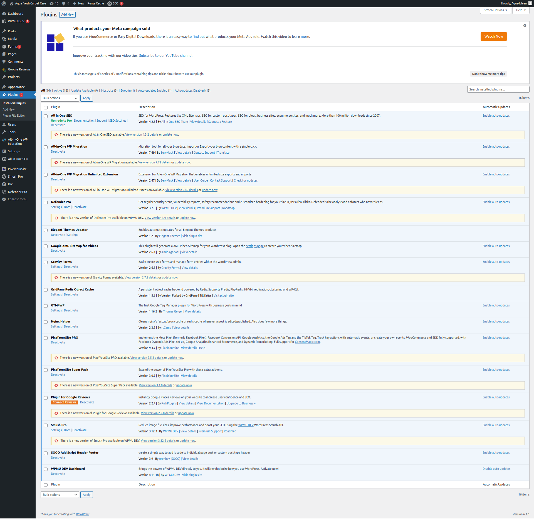
Task: Check the All in One SEO plugin checkbox
Action: (46, 116)
